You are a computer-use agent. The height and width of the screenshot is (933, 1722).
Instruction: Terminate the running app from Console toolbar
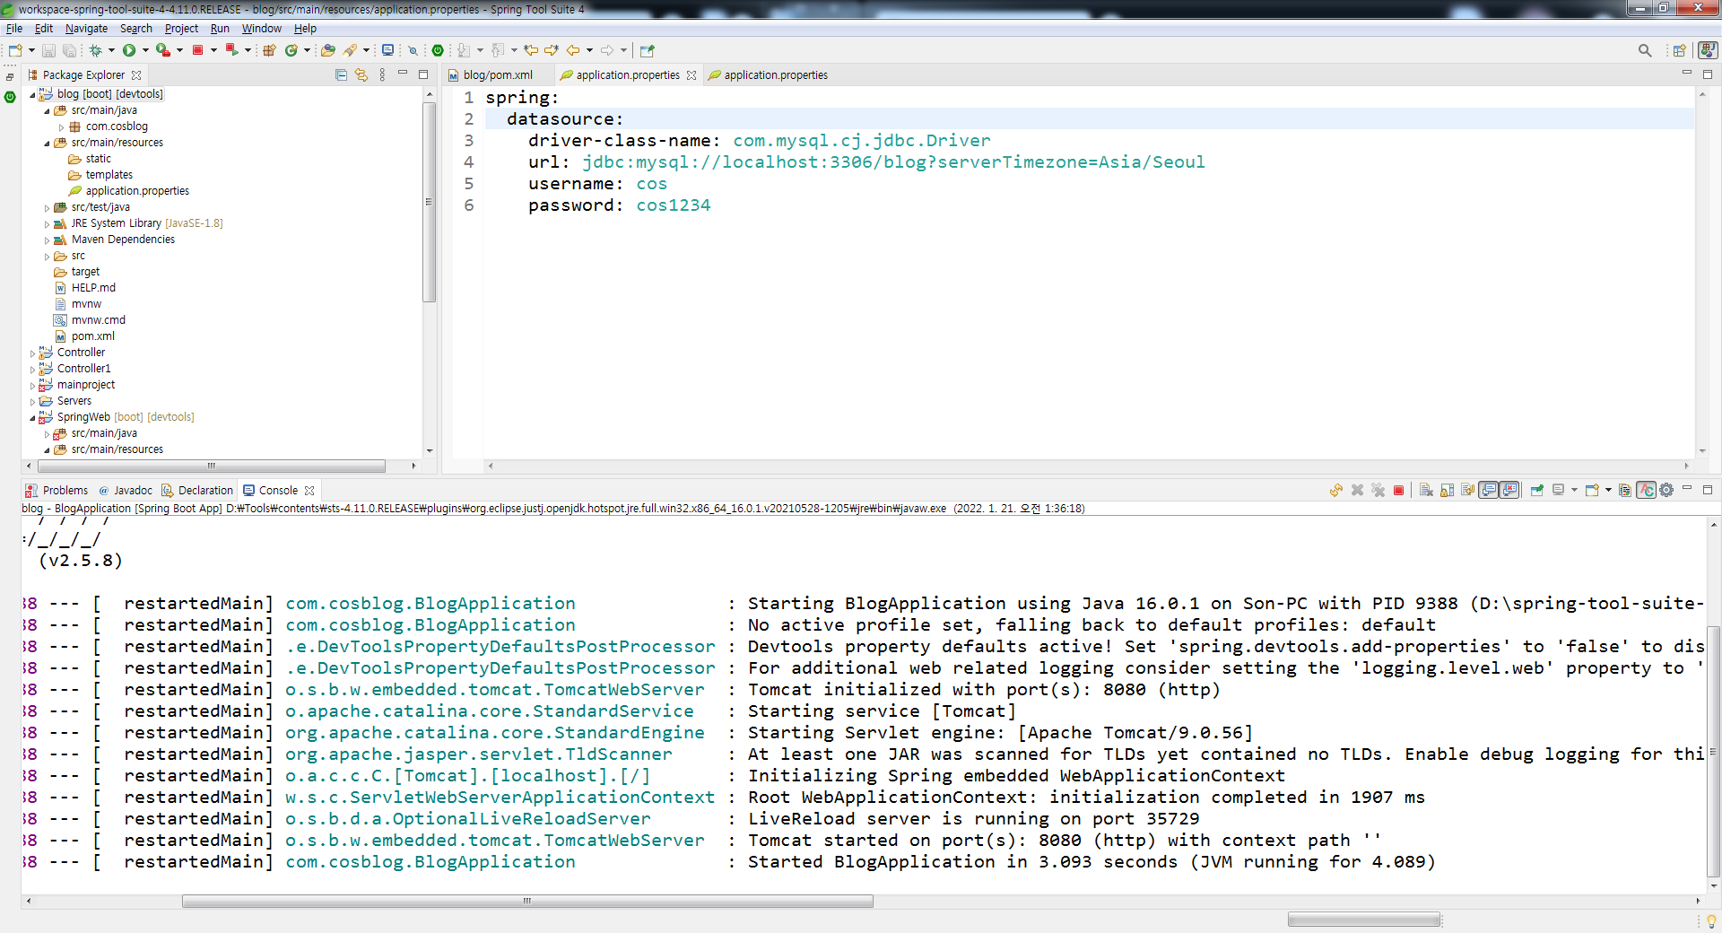coord(1398,490)
